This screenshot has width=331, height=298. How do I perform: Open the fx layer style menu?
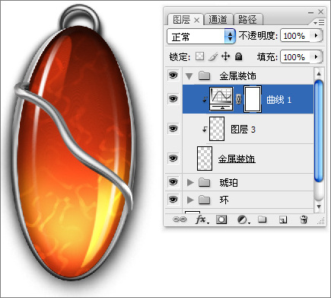tap(202, 219)
